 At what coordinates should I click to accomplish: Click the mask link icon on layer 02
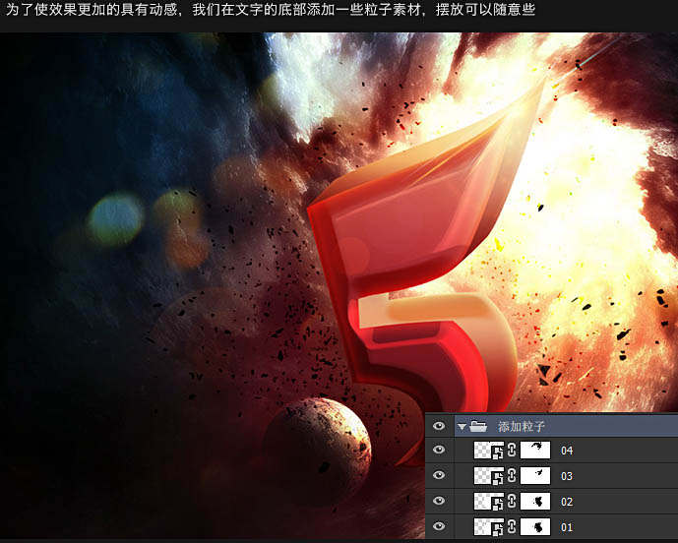click(512, 501)
